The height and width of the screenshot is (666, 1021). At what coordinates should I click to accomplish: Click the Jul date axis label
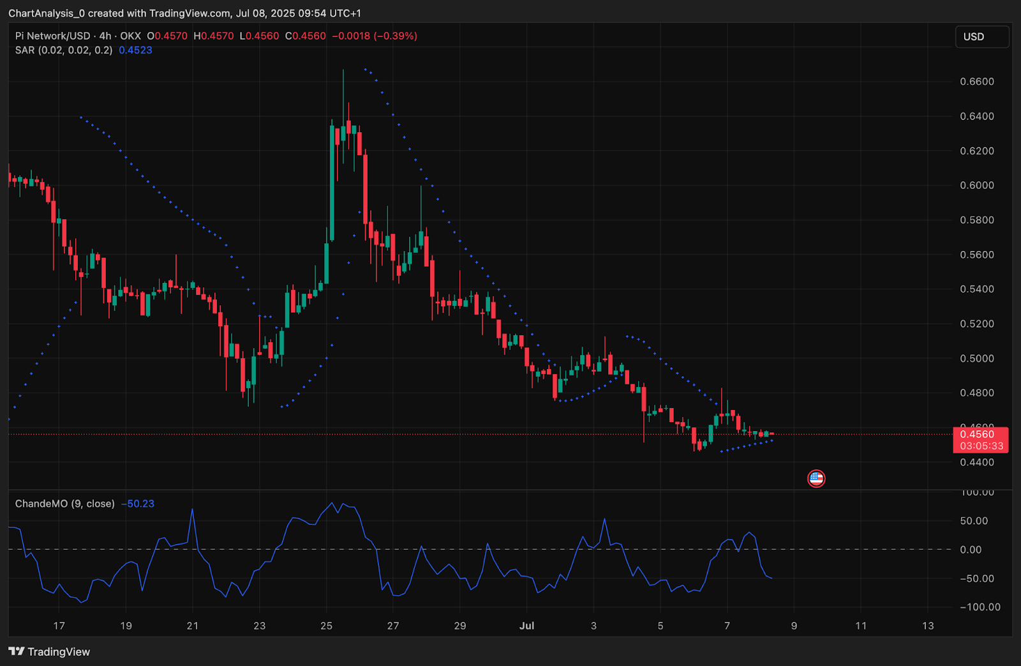[x=526, y=626]
